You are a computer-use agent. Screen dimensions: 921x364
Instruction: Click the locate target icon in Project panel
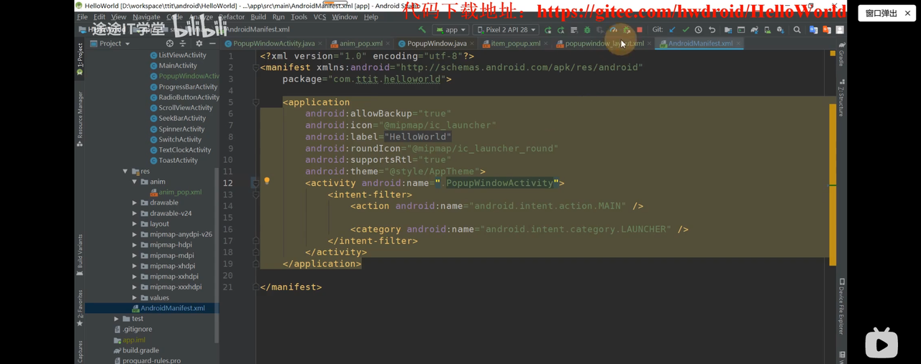(x=170, y=44)
